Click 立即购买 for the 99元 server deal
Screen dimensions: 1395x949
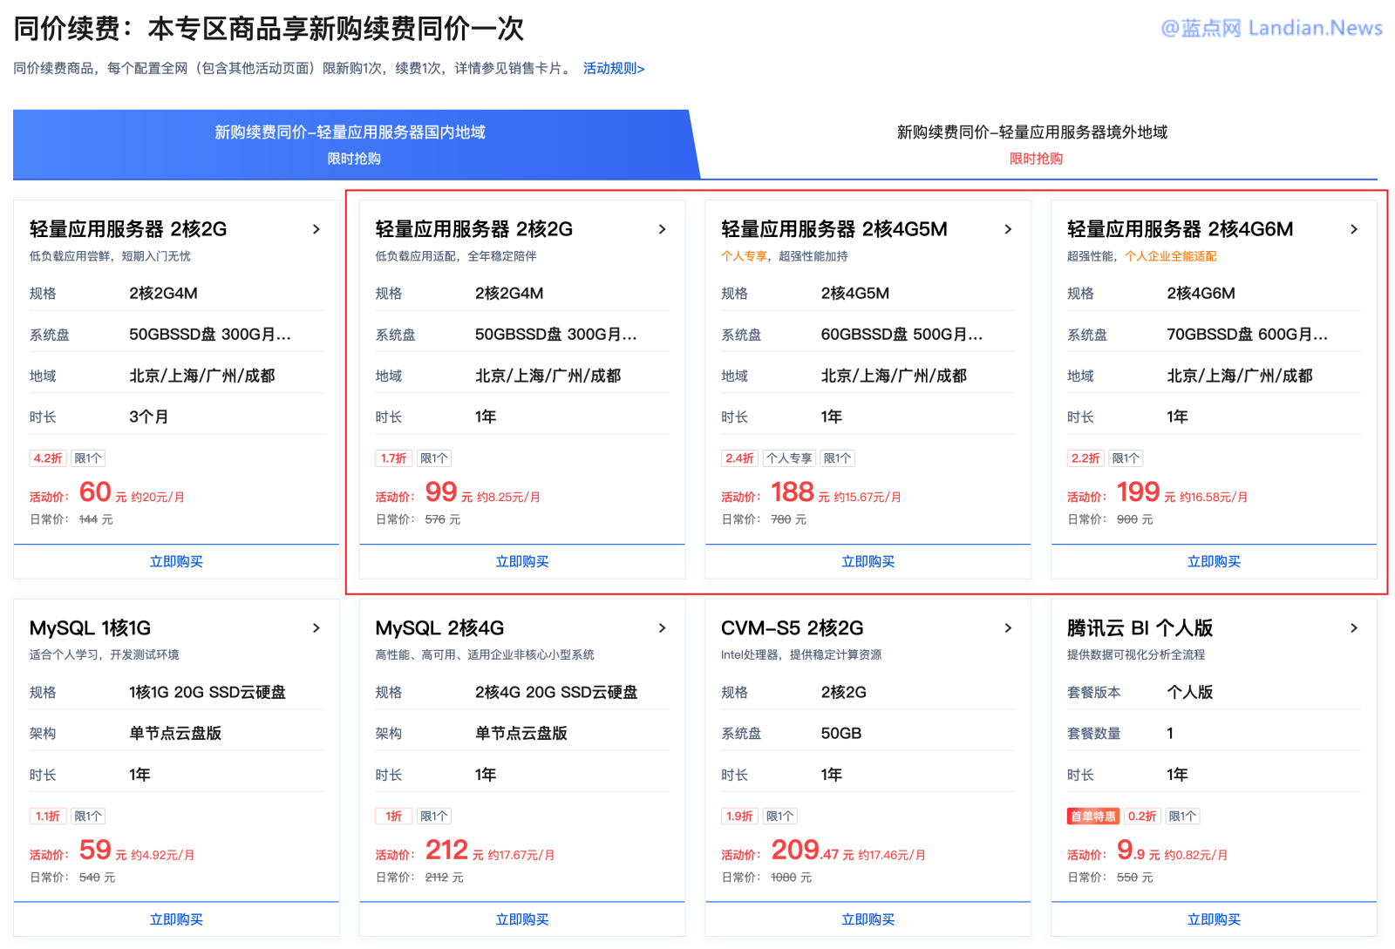point(521,561)
